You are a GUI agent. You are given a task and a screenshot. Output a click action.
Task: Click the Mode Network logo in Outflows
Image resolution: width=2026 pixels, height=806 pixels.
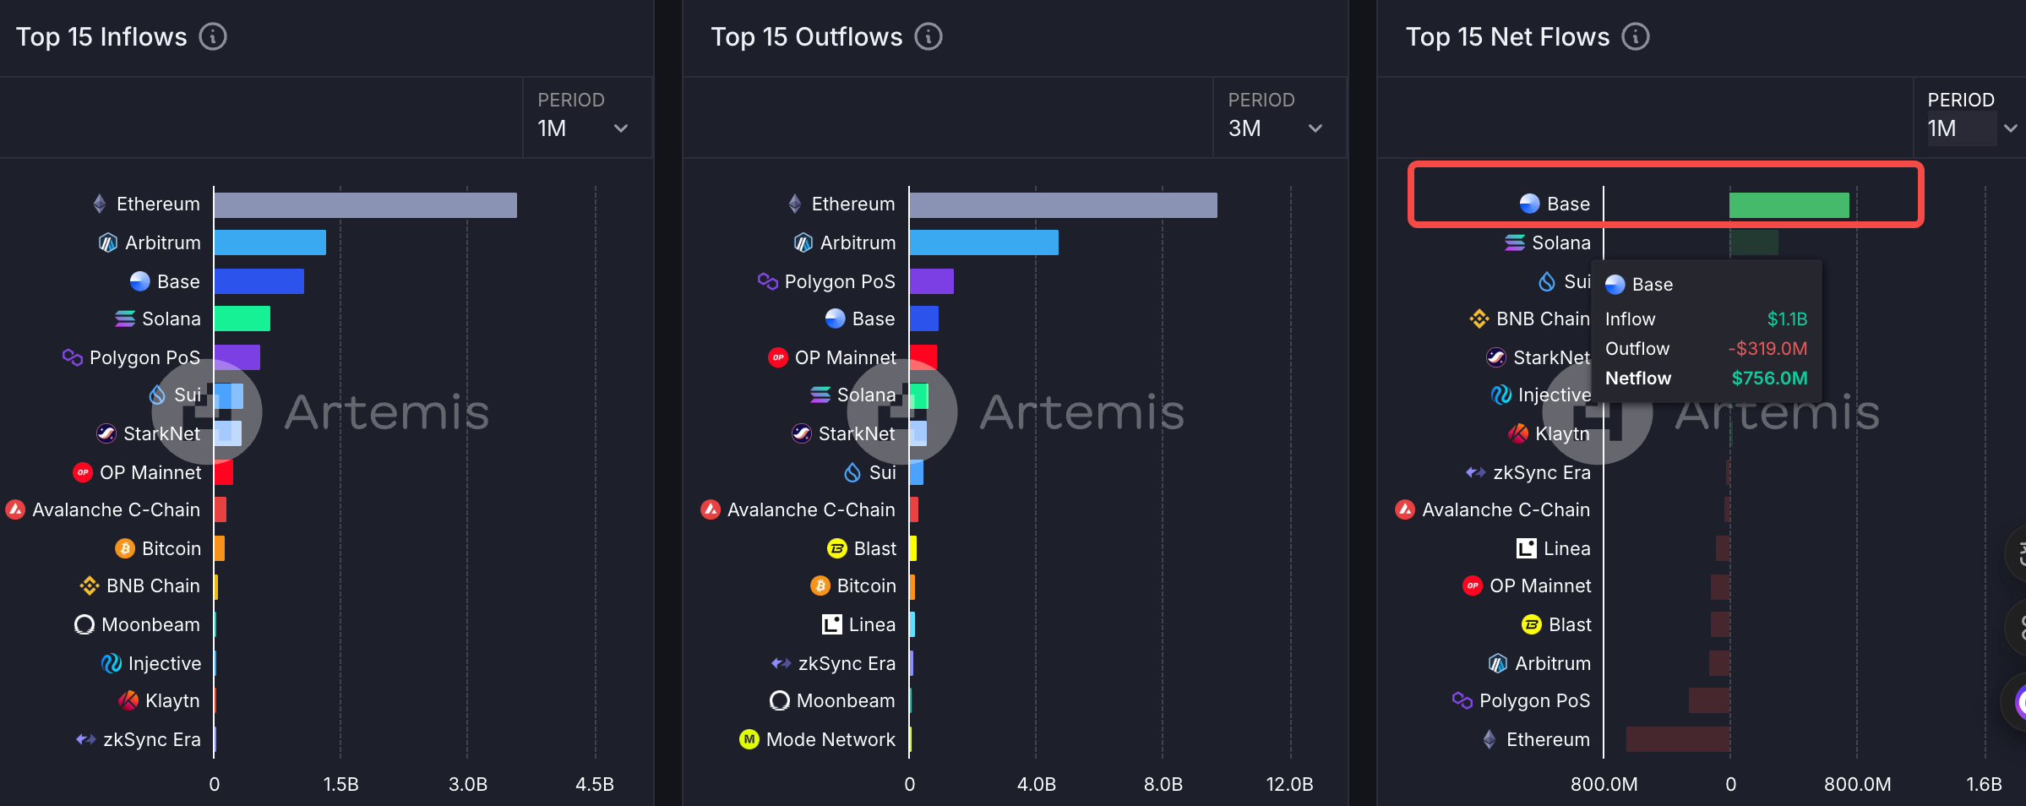749,739
